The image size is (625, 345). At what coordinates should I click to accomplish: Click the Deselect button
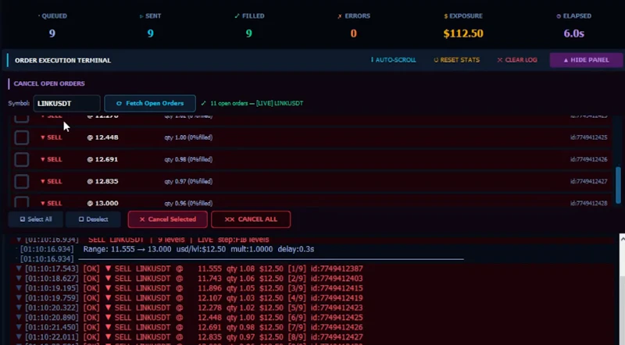click(93, 219)
